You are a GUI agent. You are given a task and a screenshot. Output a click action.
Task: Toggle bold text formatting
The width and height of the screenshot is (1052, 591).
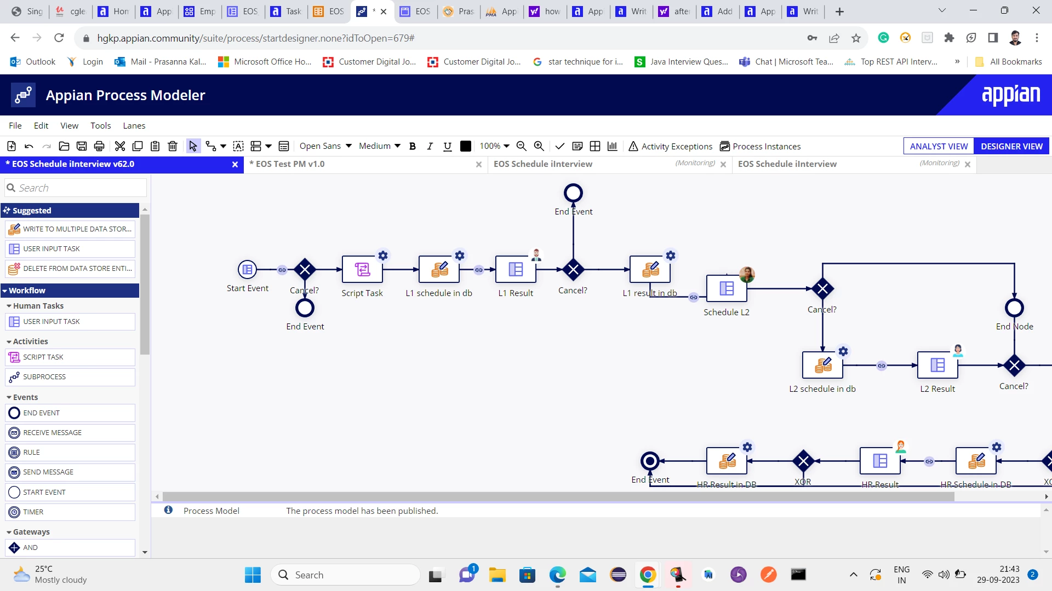[413, 146]
